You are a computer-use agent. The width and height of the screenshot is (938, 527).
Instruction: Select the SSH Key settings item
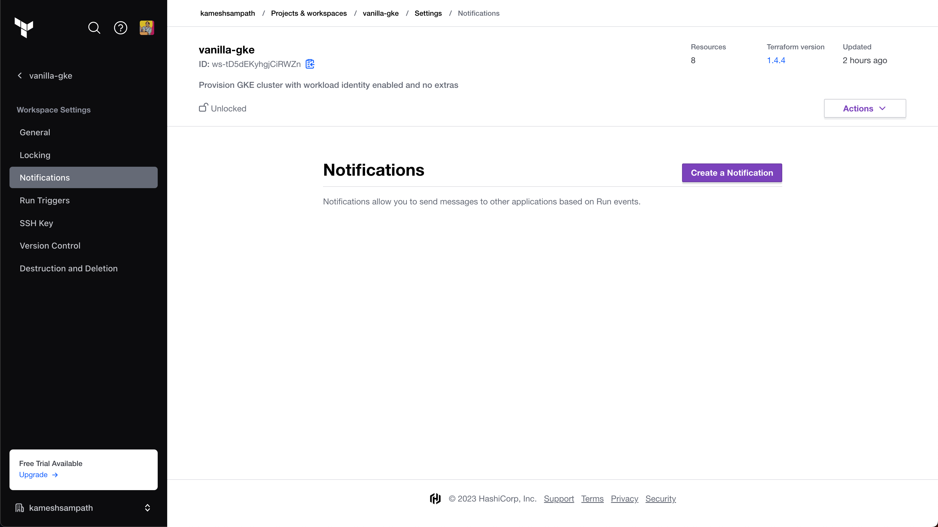click(36, 223)
